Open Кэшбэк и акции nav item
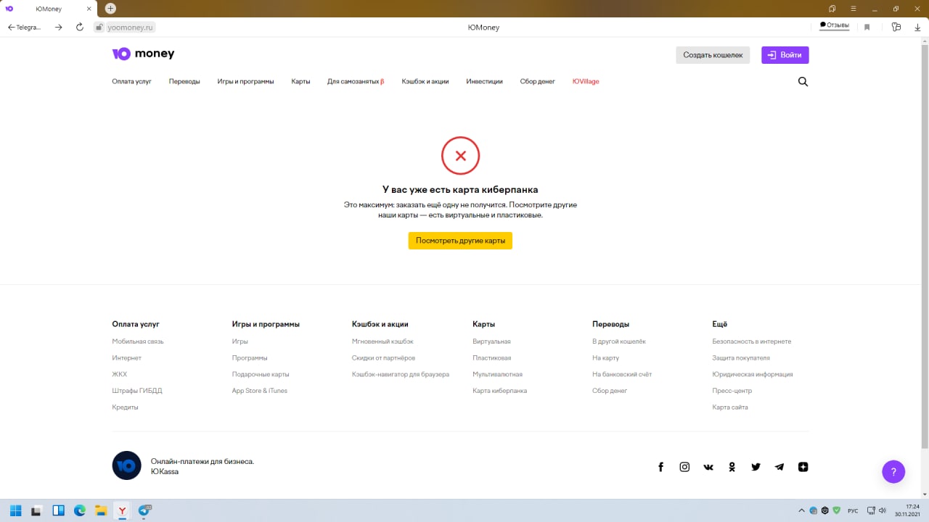This screenshot has width=929, height=522. click(x=425, y=82)
